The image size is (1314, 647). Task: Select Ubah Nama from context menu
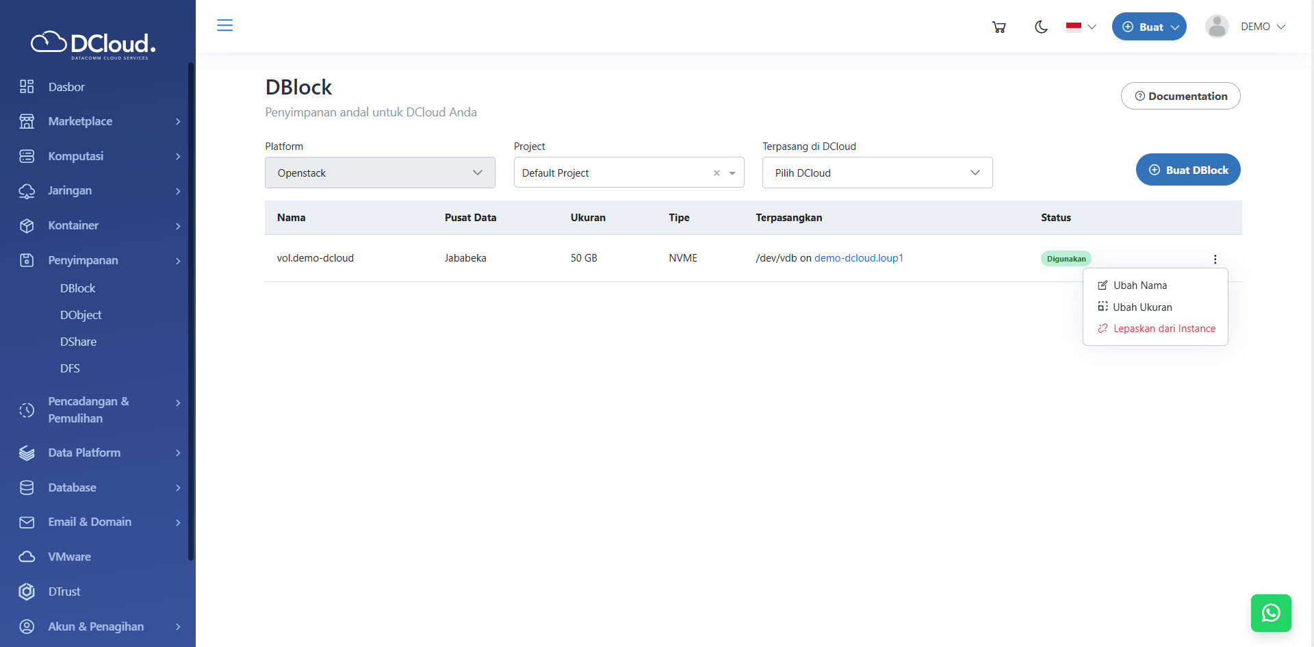(x=1139, y=286)
